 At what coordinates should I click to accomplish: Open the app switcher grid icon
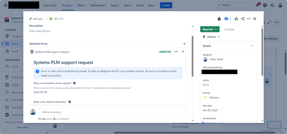click(x=6, y=5)
